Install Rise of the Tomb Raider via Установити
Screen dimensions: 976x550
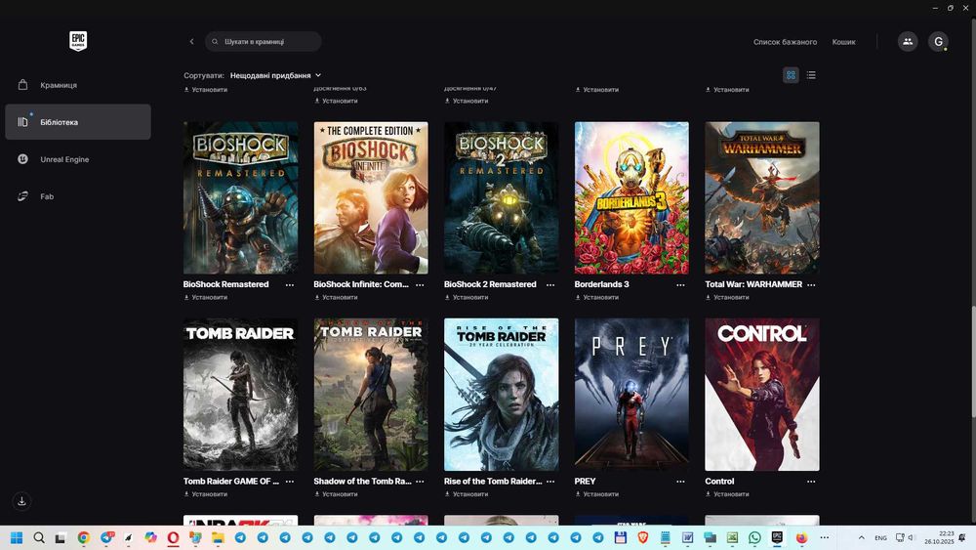coord(467,494)
